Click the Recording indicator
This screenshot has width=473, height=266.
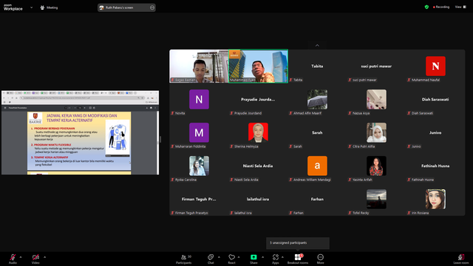pos(441,7)
